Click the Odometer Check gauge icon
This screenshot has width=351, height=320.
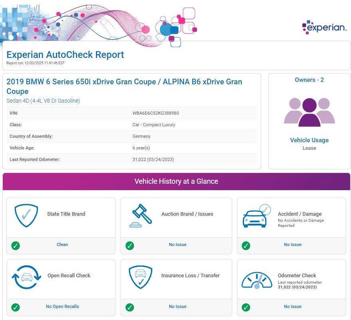[256, 280]
